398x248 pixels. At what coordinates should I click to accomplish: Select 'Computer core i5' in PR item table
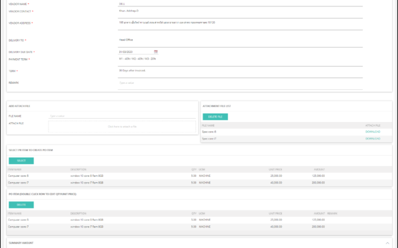[18, 176]
